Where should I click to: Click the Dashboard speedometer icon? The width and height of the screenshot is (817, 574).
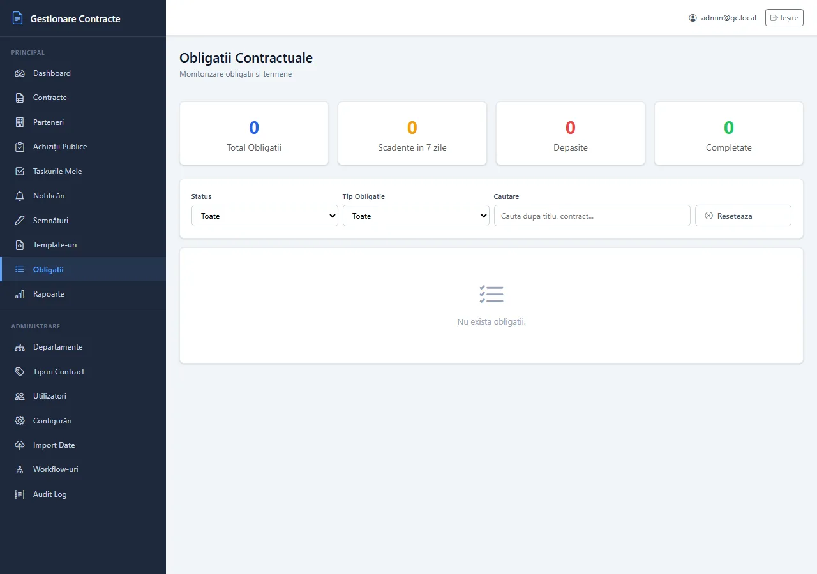pos(20,73)
